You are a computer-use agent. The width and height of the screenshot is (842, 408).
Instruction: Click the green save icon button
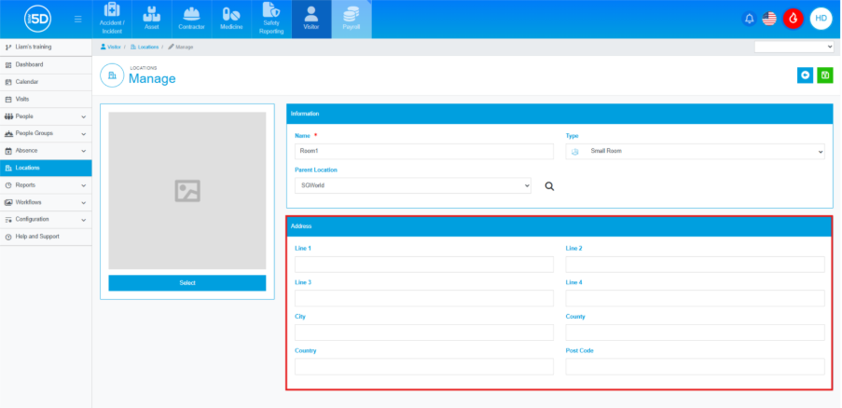824,75
